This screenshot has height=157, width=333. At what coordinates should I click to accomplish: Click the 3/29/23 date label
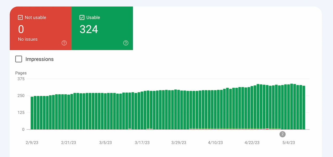pyautogui.click(x=179, y=142)
